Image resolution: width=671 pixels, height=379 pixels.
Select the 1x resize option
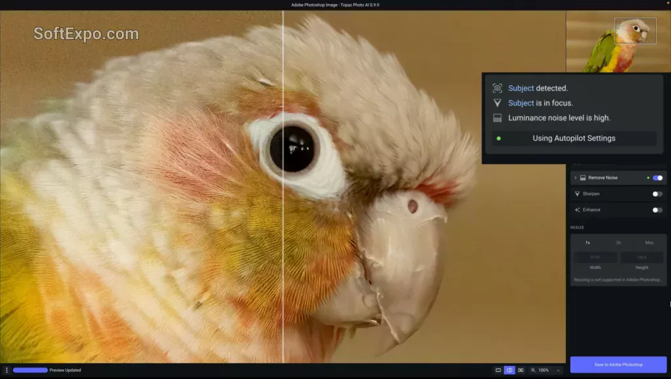point(587,243)
